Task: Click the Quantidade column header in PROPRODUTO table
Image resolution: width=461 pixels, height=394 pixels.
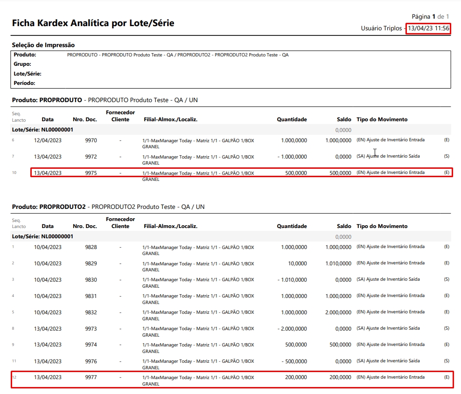Action: pos(292,119)
